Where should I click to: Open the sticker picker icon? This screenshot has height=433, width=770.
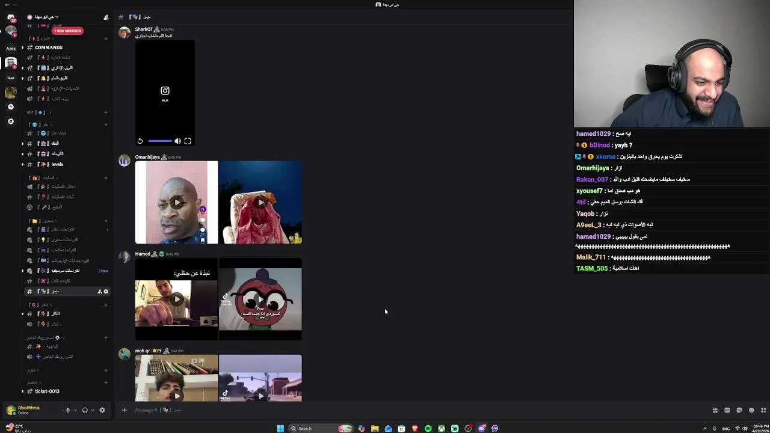[739, 410]
